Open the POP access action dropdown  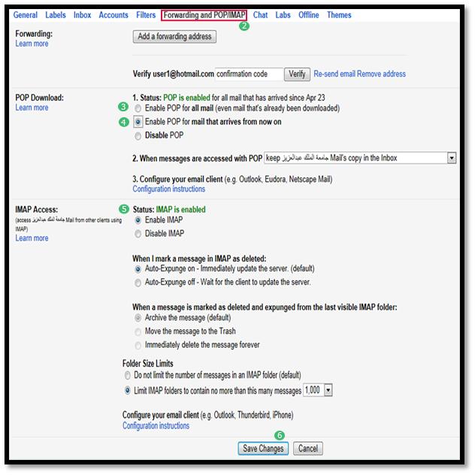click(x=360, y=158)
